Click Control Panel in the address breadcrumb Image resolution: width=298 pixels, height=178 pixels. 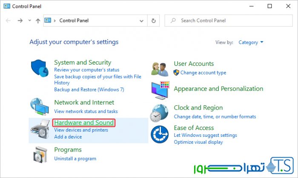coord(74,20)
